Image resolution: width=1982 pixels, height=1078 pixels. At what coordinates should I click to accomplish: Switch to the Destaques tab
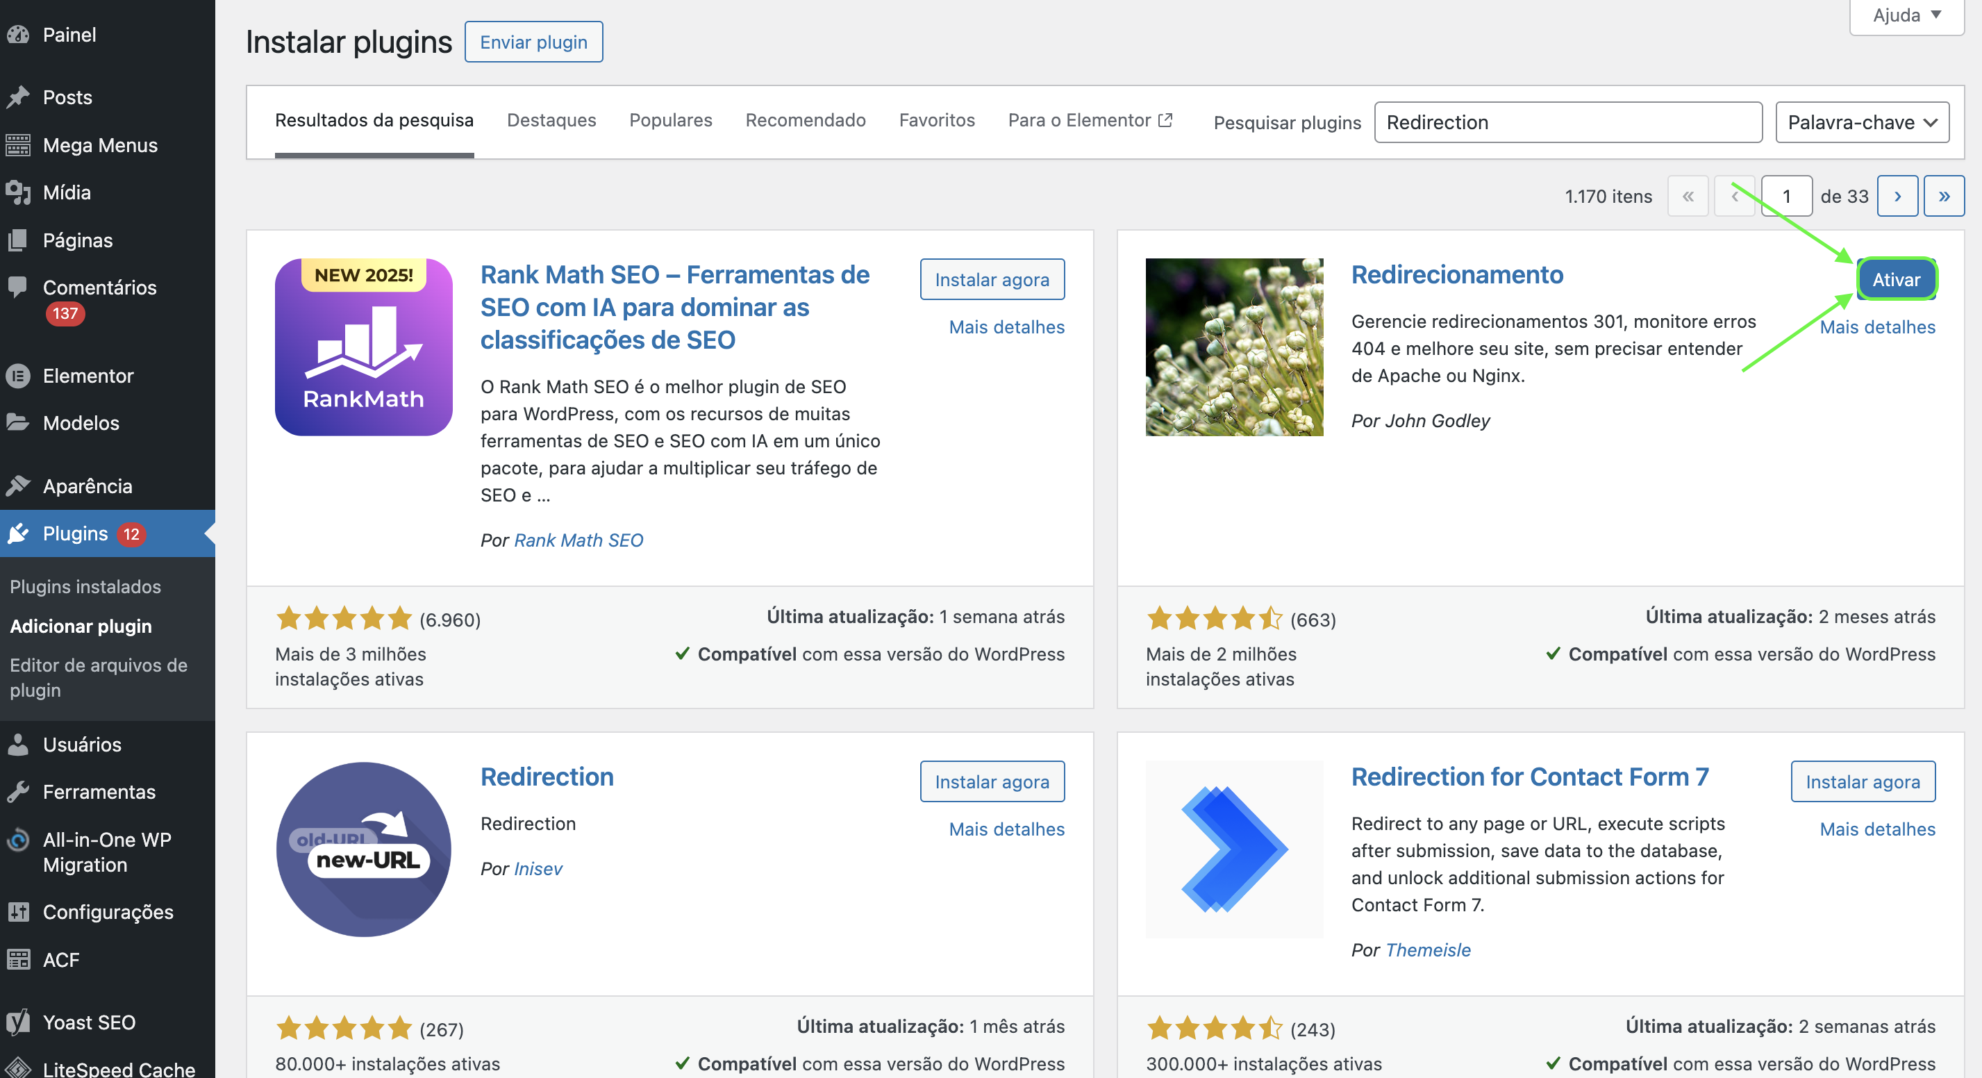pos(551,120)
